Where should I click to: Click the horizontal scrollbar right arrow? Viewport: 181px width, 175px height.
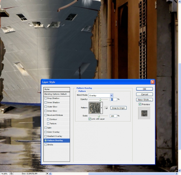[176, 173]
